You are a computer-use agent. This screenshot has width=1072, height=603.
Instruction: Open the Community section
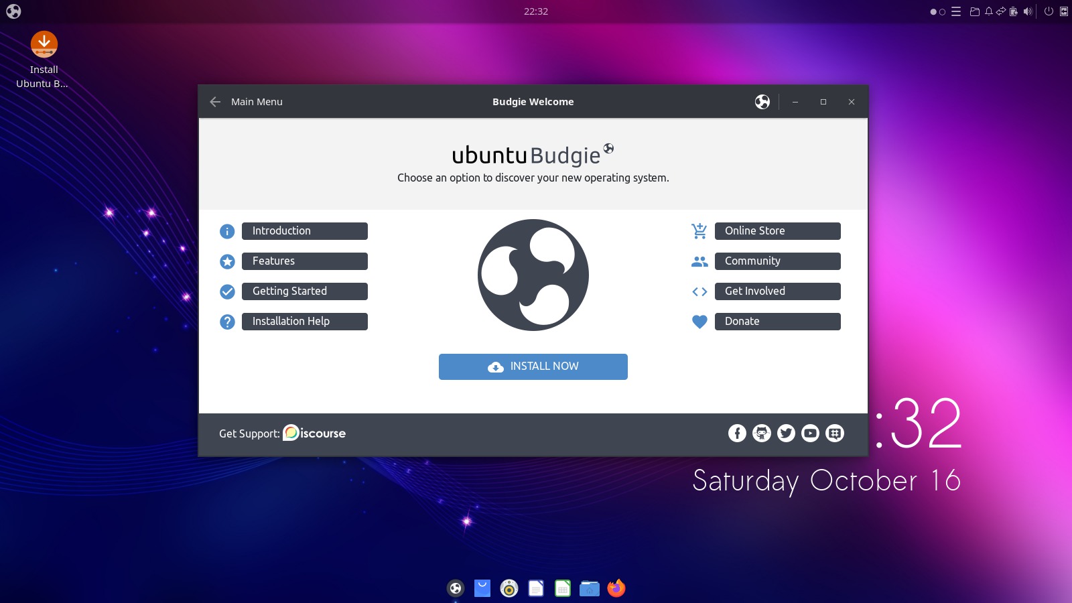777,261
